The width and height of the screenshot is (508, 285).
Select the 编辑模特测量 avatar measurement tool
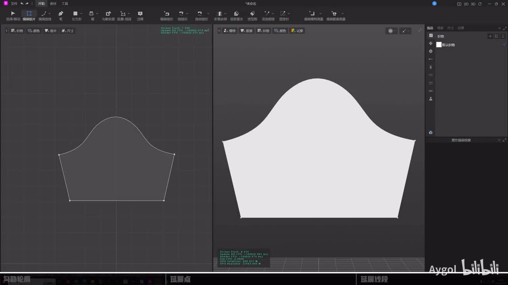313,15
